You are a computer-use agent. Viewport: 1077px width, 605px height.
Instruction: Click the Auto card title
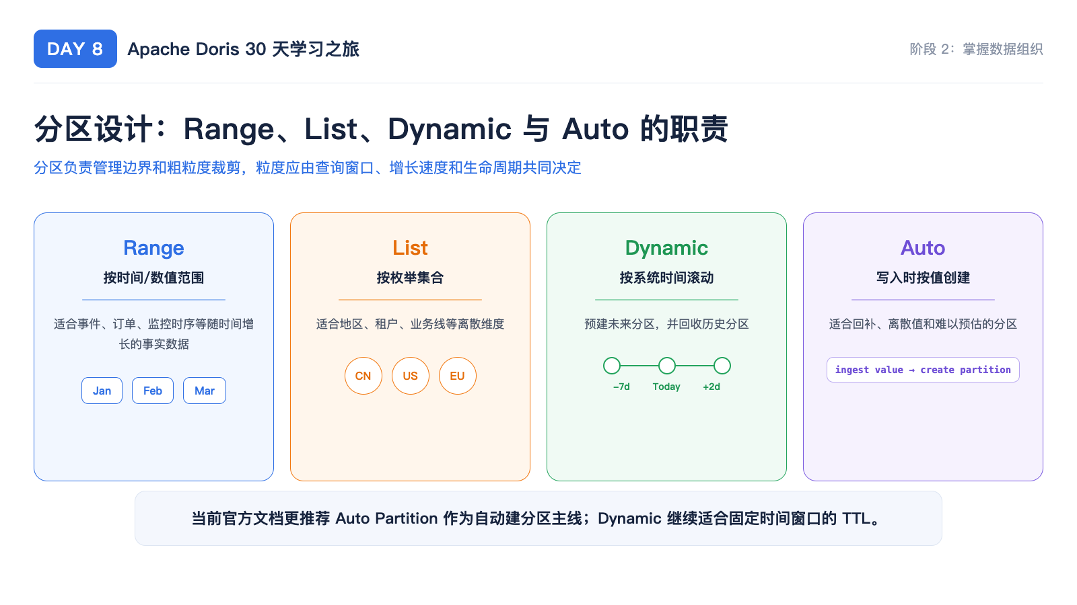tap(923, 248)
